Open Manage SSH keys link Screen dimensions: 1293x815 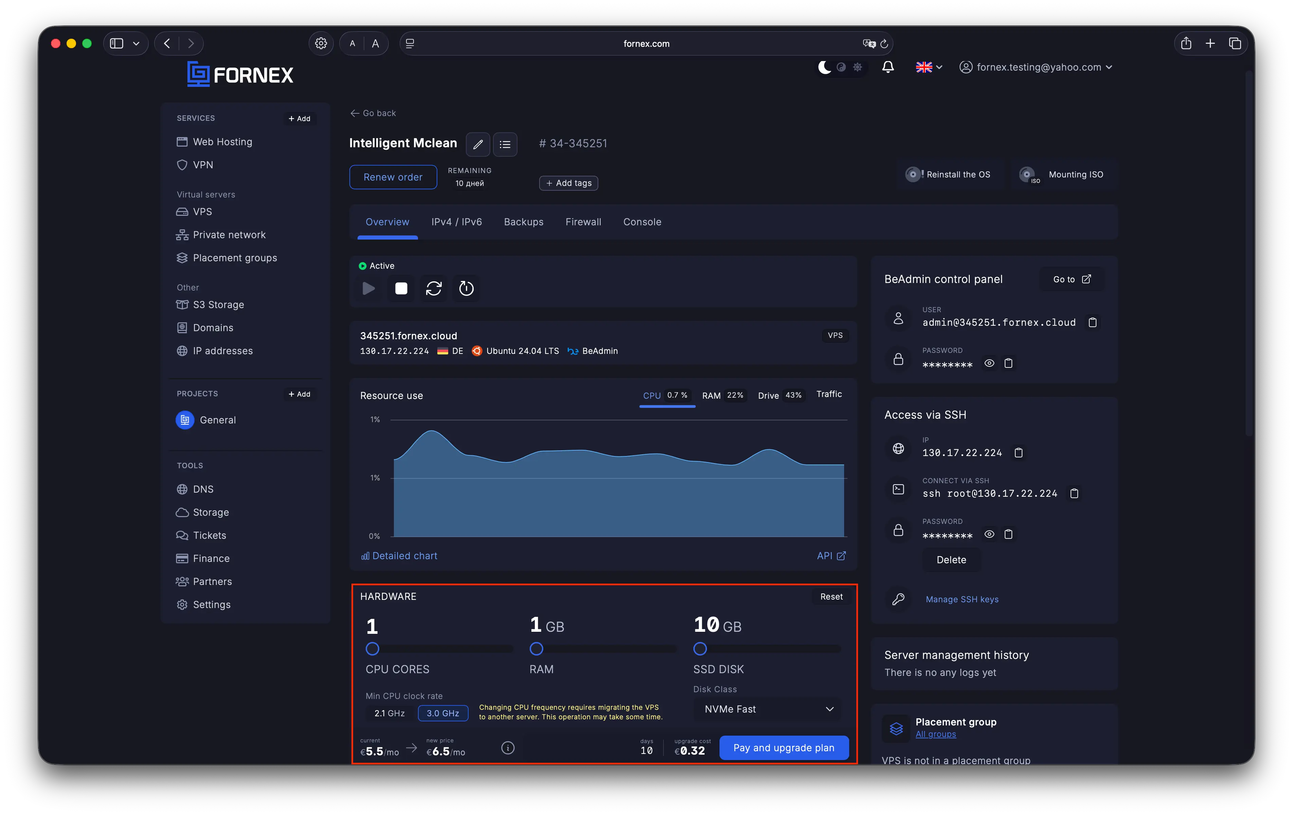(962, 599)
